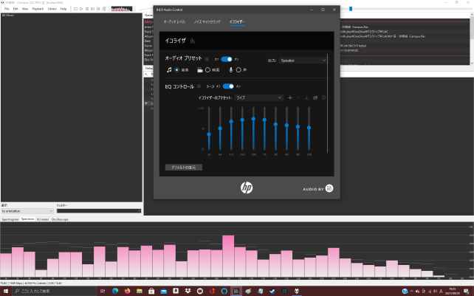This screenshot has width=474, height=296.
Task: Click the Stop button in foobar2000 toolbar
Action: coord(75,9)
